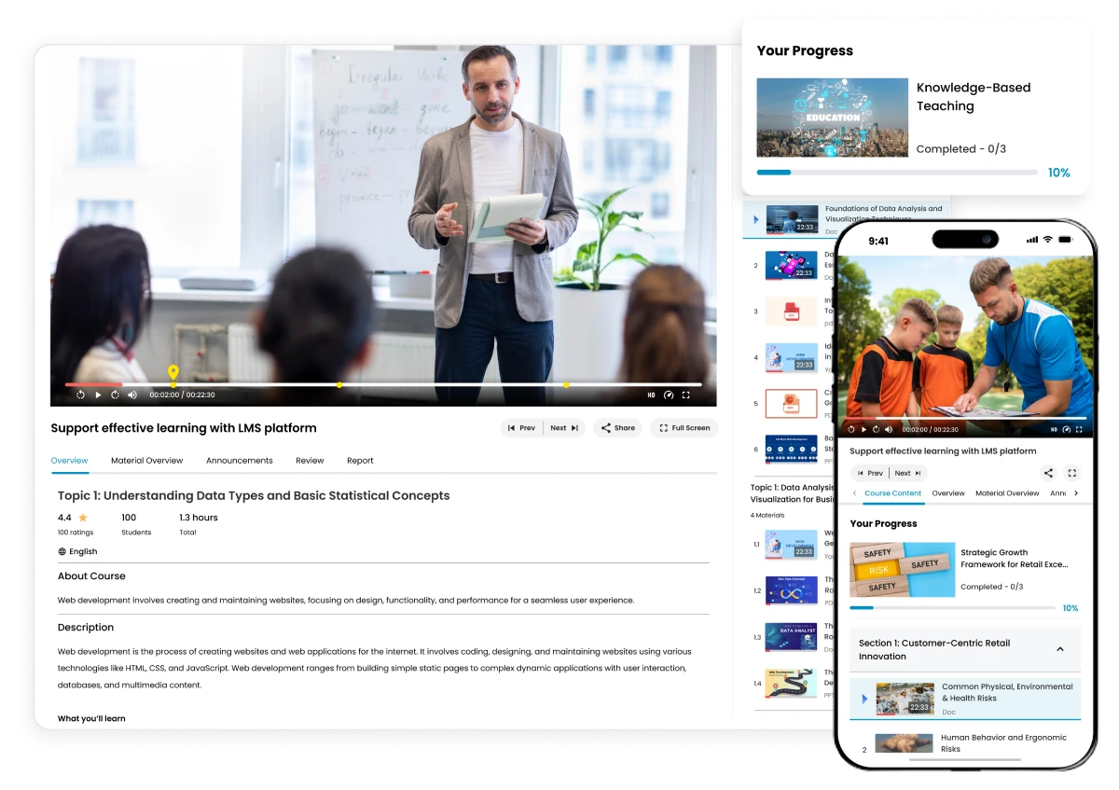The height and width of the screenshot is (790, 1119).
Task: Expand mobile view with the fullscreen expand icon
Action: coord(1071,473)
